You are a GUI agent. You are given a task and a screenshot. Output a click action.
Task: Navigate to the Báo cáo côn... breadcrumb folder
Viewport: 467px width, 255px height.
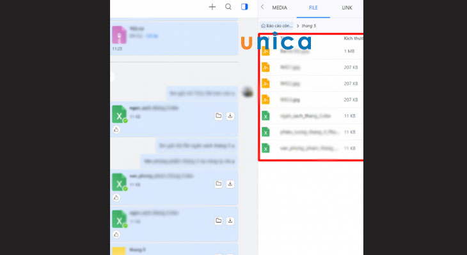(277, 26)
